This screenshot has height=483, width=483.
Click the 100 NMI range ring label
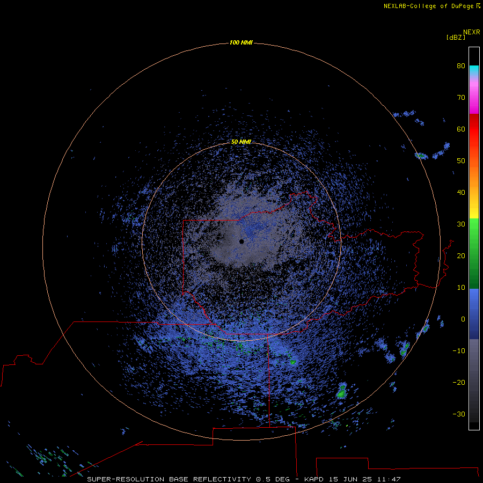pos(241,42)
